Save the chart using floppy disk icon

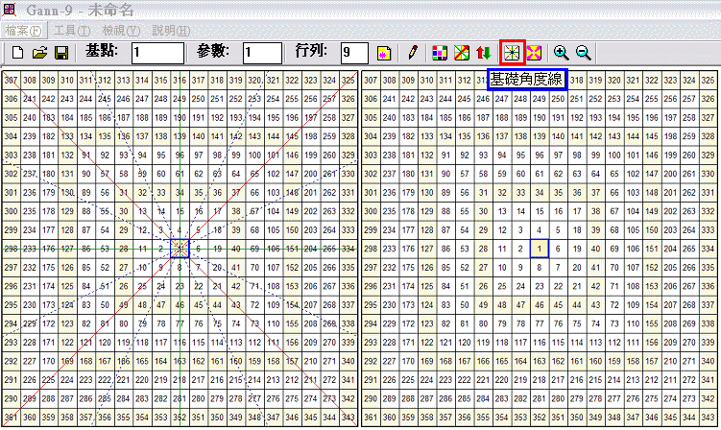[61, 53]
